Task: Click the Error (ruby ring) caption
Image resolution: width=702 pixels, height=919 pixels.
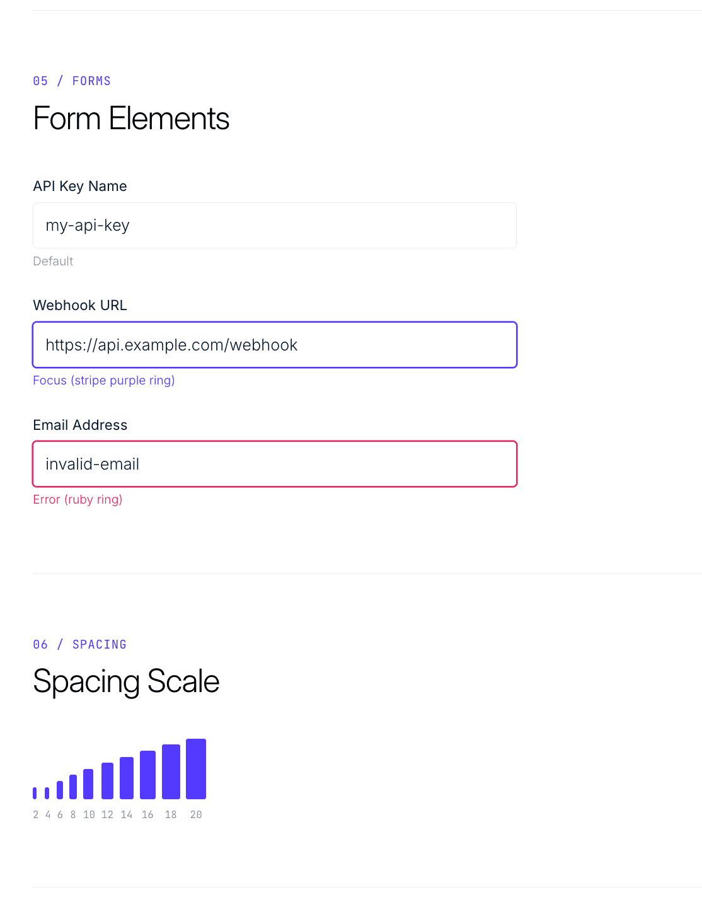Action: click(x=78, y=499)
